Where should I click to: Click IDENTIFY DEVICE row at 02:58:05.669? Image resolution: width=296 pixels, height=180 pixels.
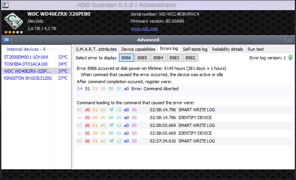pyautogui.click(x=184, y=133)
